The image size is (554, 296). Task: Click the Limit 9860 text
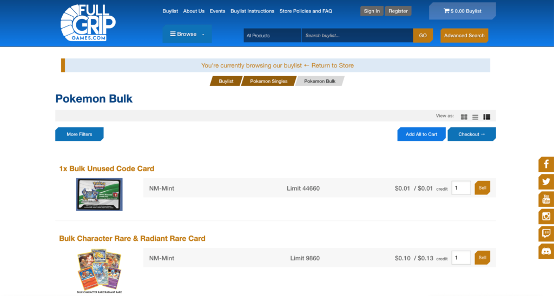point(305,258)
